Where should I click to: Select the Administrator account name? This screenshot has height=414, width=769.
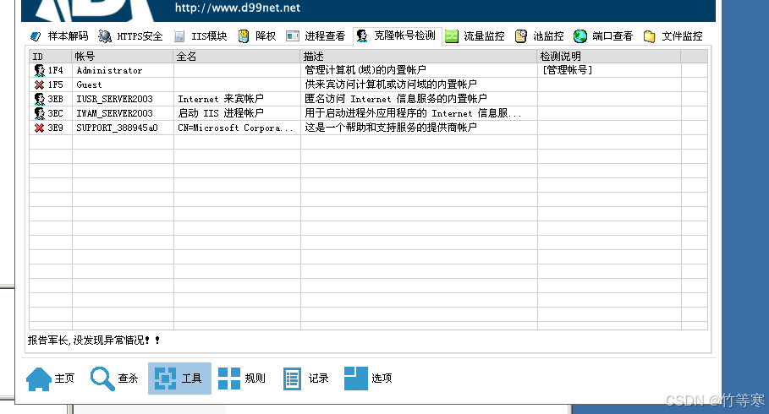tap(109, 71)
